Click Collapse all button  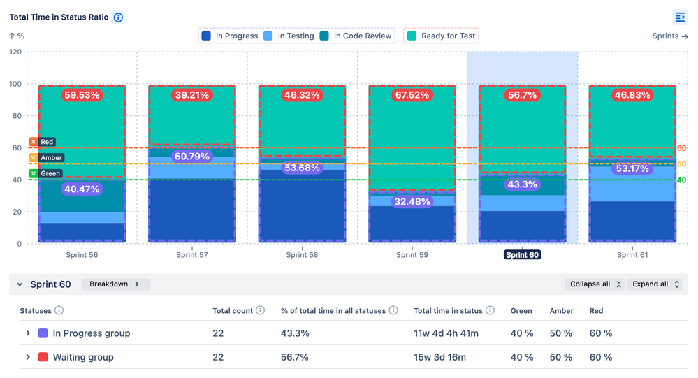595,284
